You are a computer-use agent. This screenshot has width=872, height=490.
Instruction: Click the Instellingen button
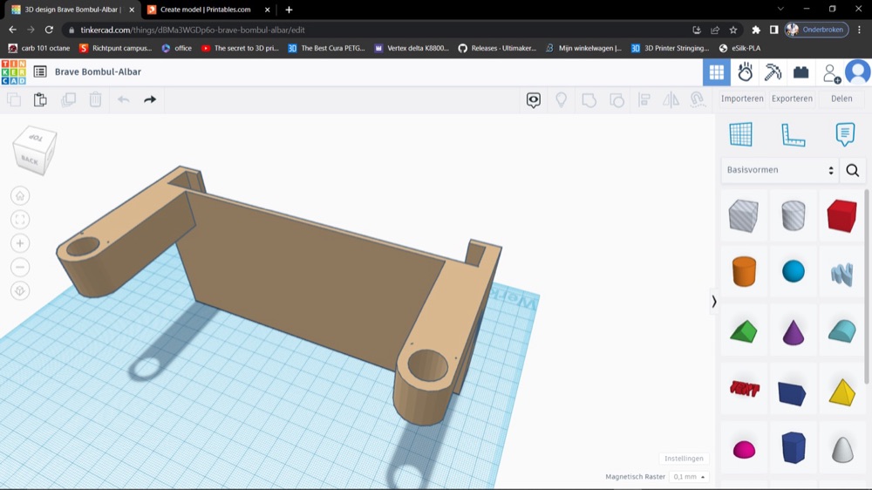pos(684,459)
